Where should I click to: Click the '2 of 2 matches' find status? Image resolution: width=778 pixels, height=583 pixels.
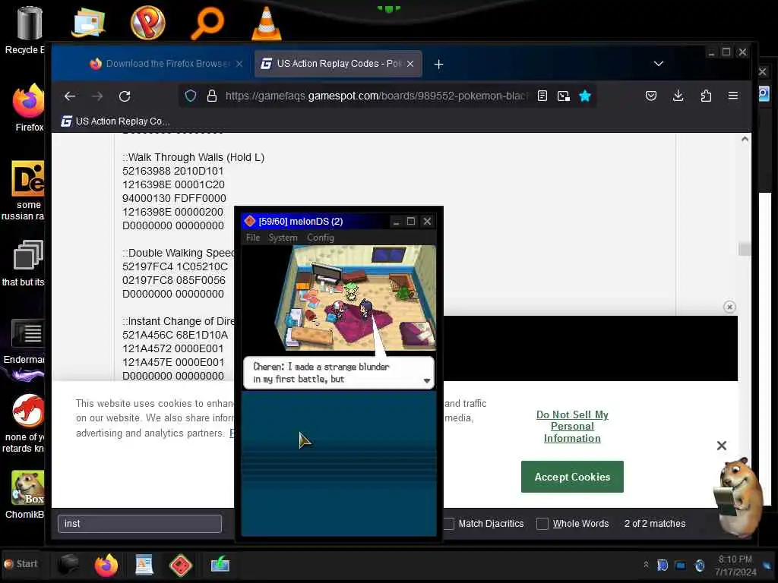tap(654, 524)
